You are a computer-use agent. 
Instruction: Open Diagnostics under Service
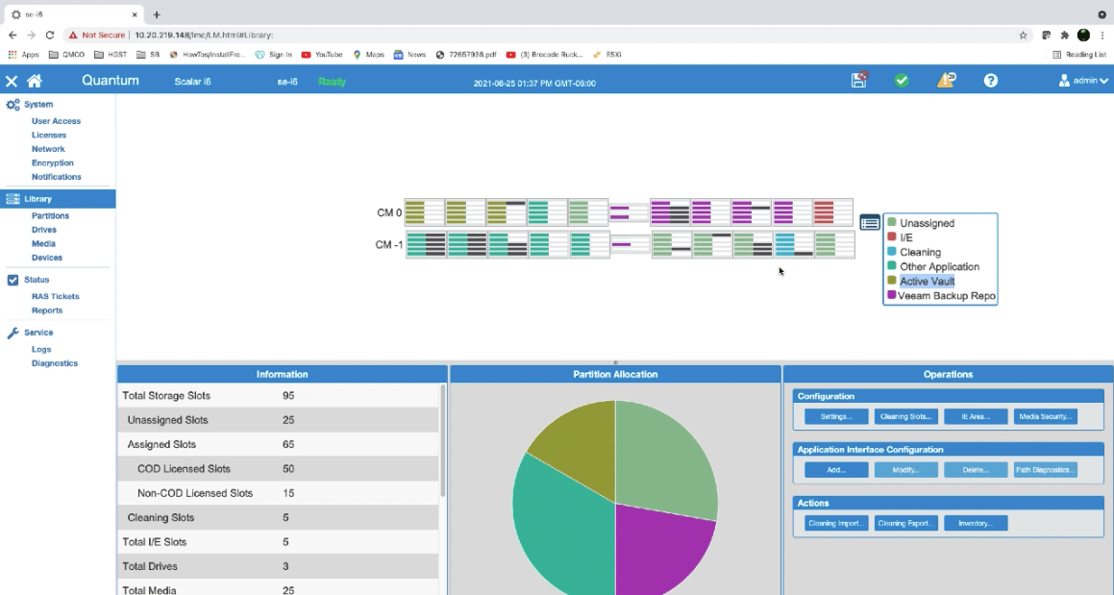click(55, 363)
